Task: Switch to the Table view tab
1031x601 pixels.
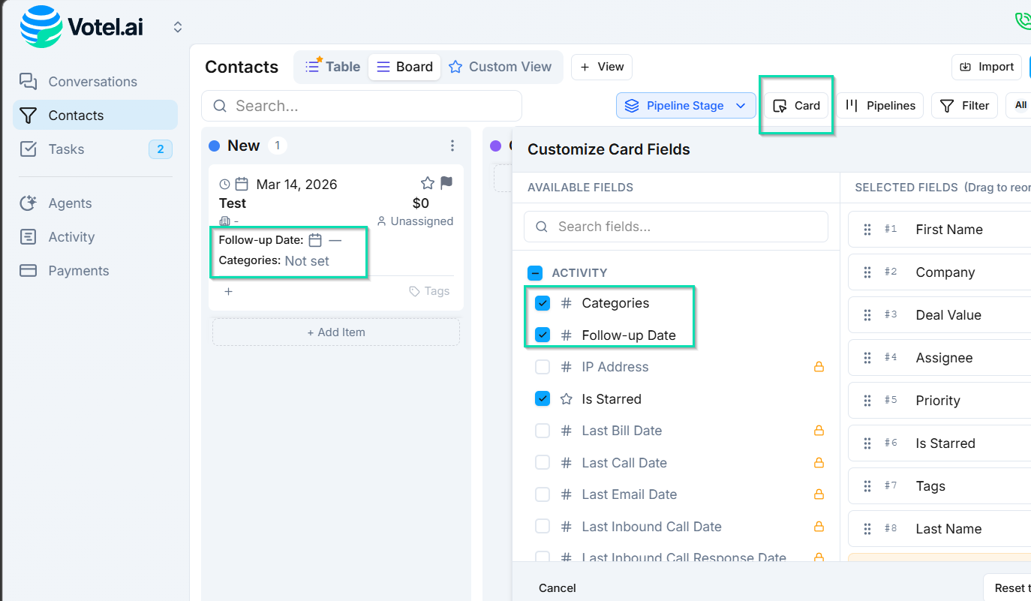Action: click(333, 67)
